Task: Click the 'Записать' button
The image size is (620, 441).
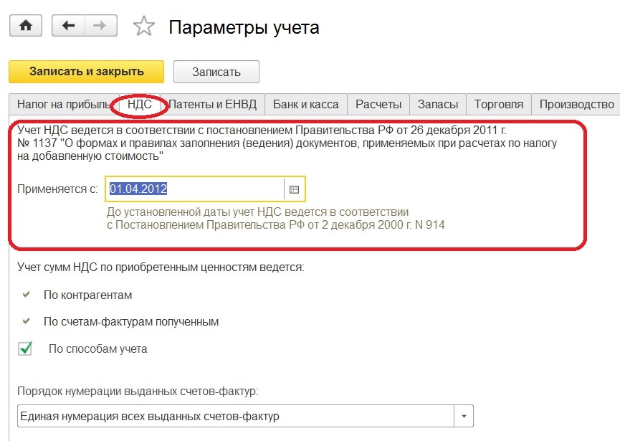Action: (x=216, y=72)
